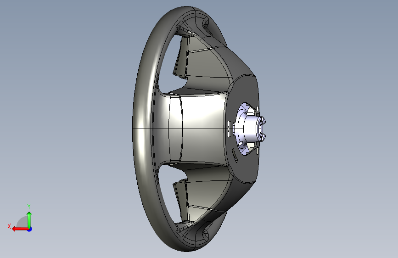Image resolution: width=398 pixels, height=258 pixels.
Task: Click the 'X' axis label of the triad
Action: [x=9, y=226]
